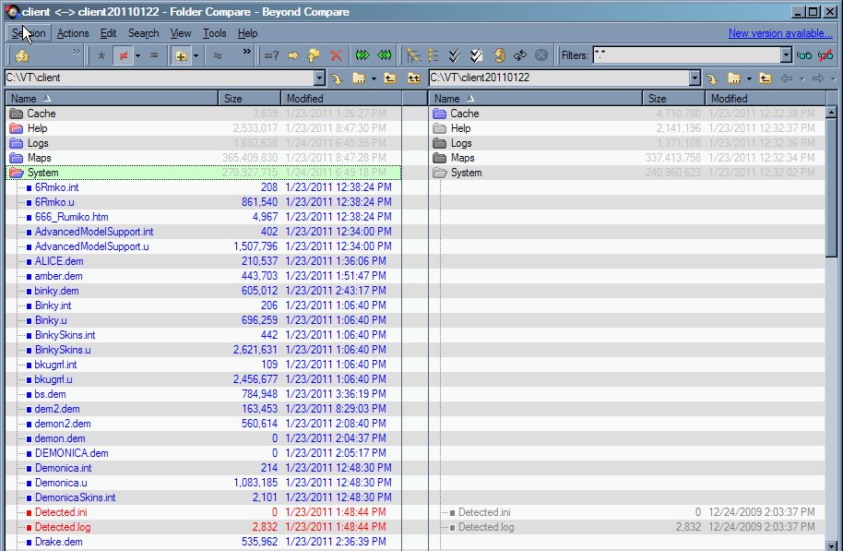Sort left pane by Name column
Viewport: 843px width, 551px height.
(112, 99)
